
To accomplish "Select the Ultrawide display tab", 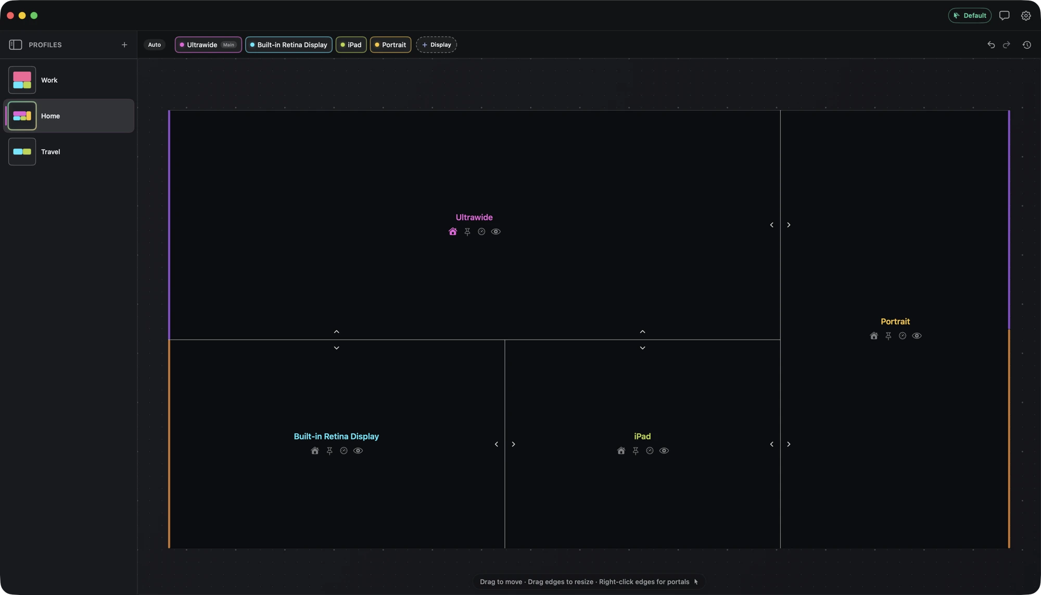I will 208,45.
